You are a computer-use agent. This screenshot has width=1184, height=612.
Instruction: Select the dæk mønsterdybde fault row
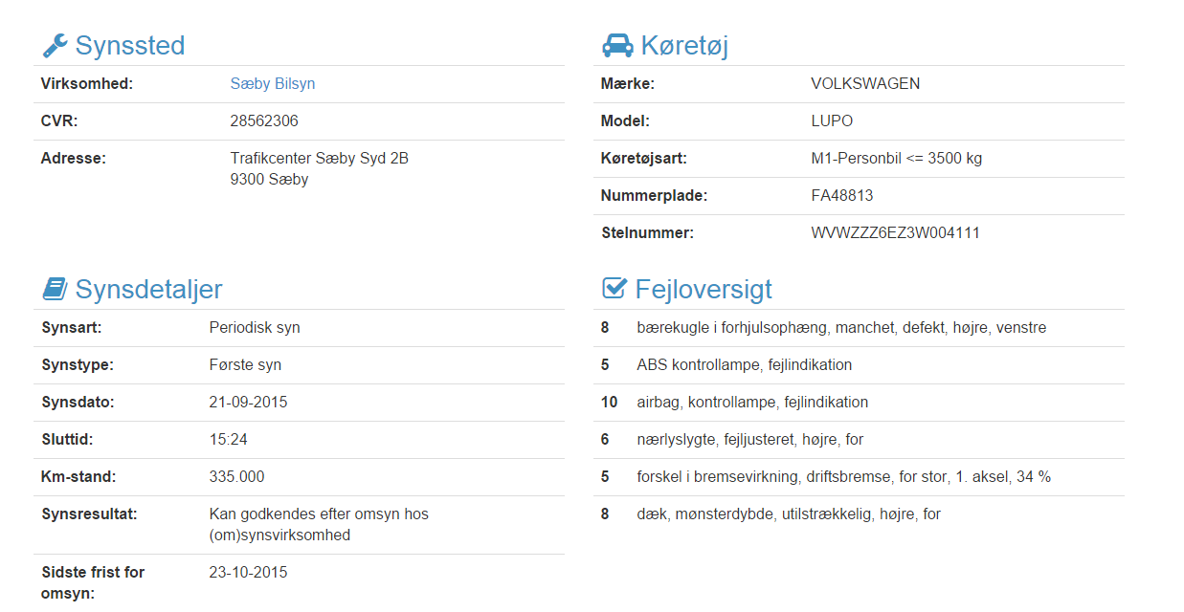pos(859,514)
